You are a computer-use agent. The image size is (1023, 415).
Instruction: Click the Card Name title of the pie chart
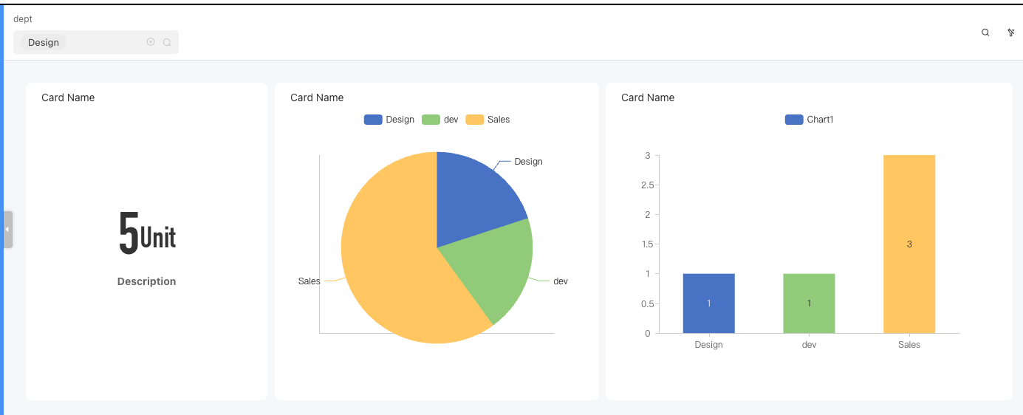click(x=317, y=97)
